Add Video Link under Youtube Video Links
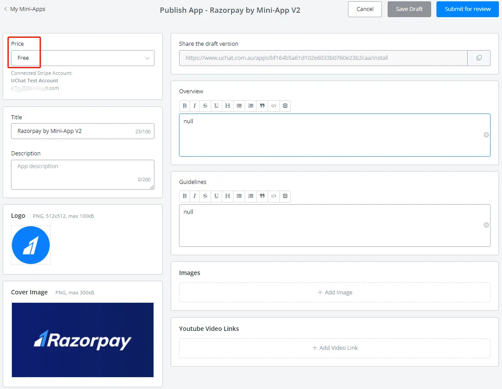The height and width of the screenshot is (389, 502). point(334,348)
